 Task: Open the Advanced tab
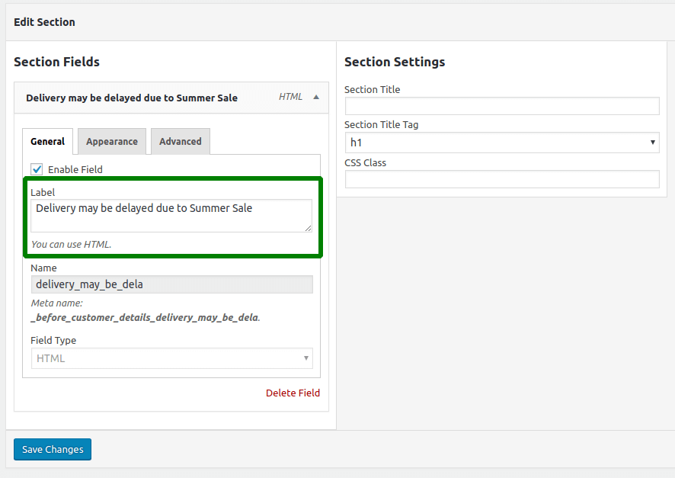click(x=181, y=141)
